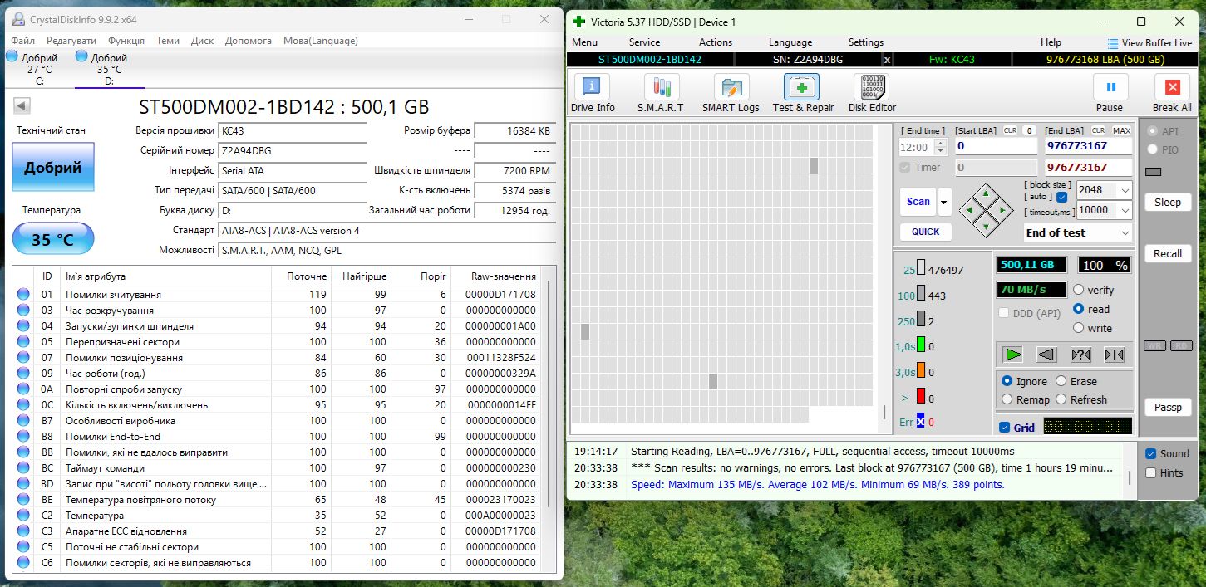The image size is (1206, 587).
Task: Click the Scan button
Action: 918,202
